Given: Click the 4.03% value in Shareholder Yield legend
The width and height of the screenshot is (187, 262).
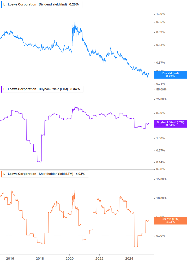Looking at the screenshot, I should pos(80,174).
